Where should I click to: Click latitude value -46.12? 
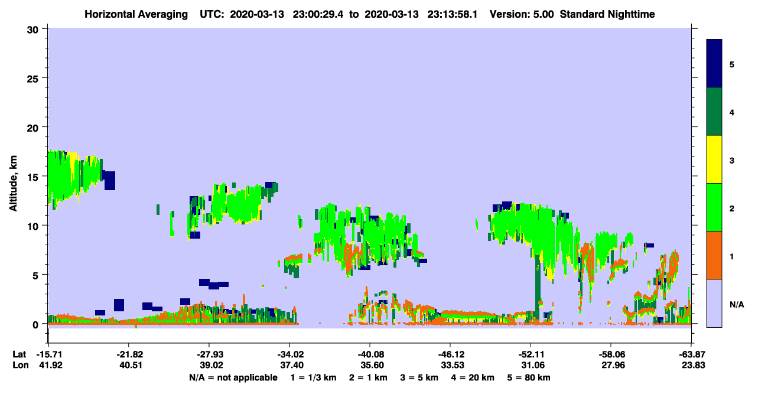450,354
